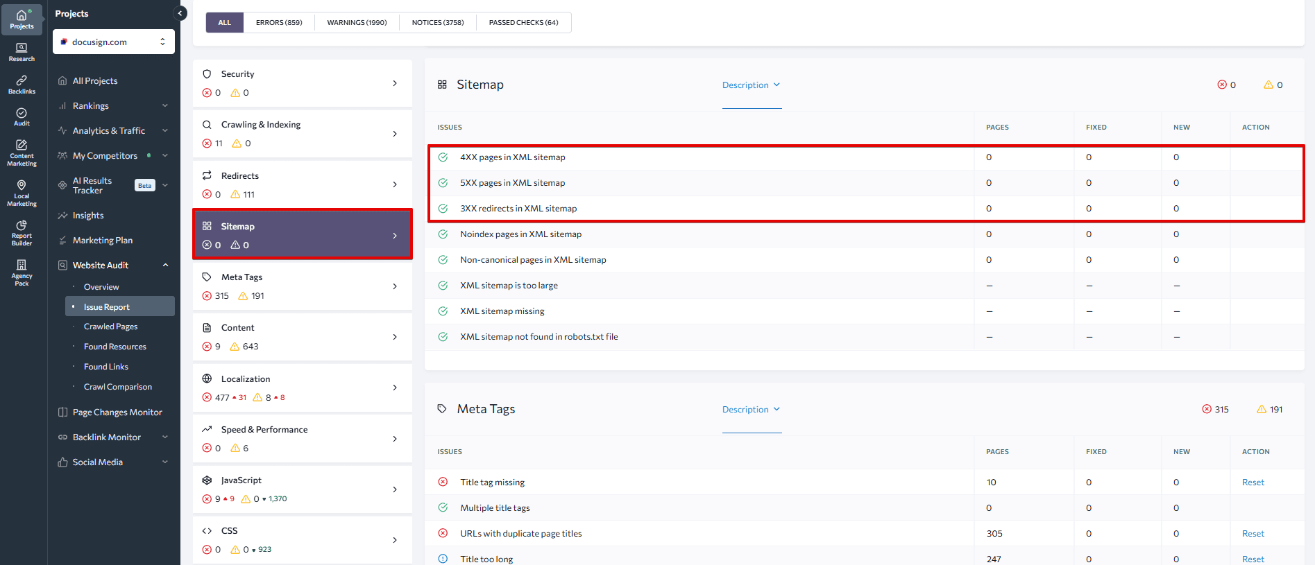
Task: Collapse the Website Audit section
Action: 165,266
